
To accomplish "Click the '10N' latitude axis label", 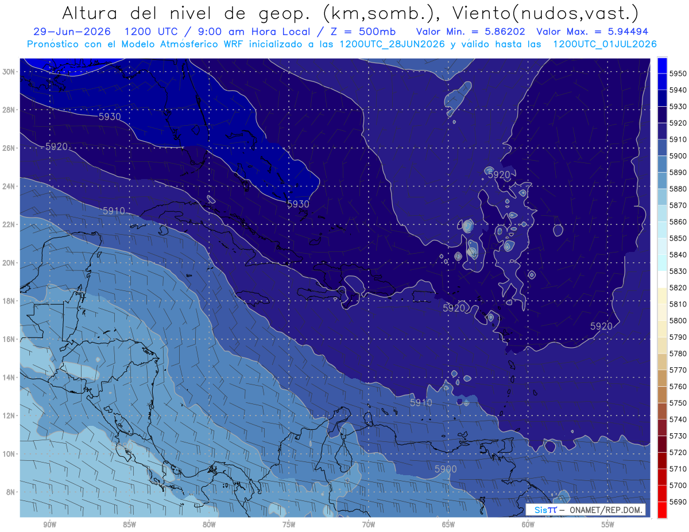I will [8, 453].
